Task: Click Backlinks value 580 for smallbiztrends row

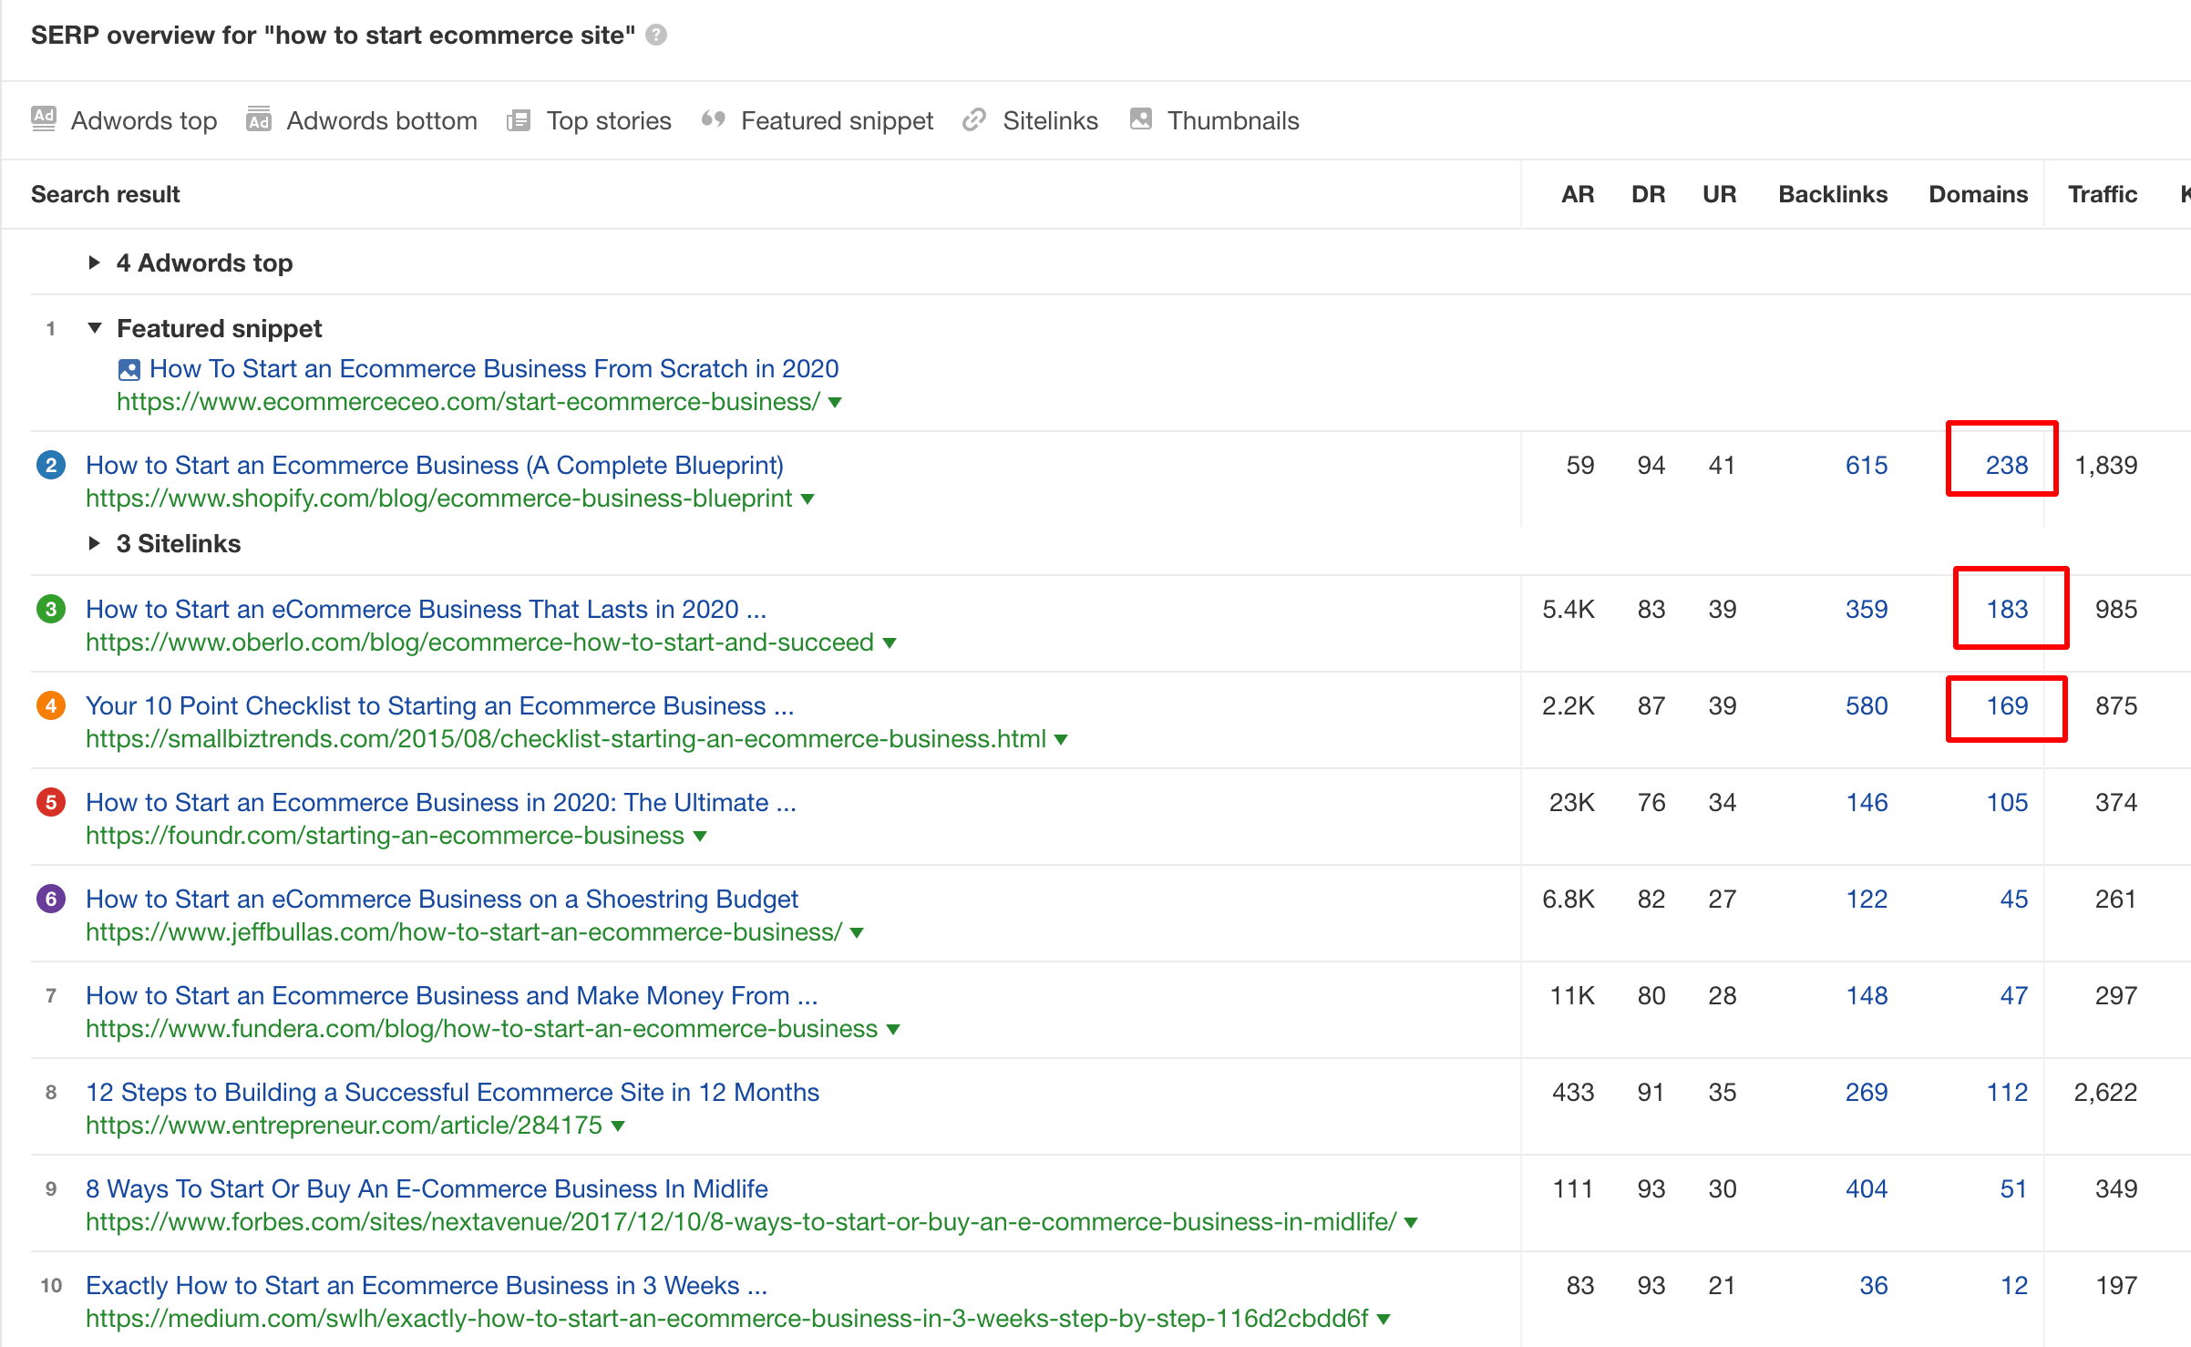Action: 1867,705
